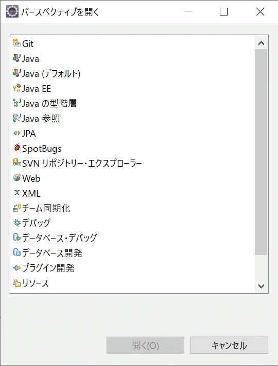
Task: Select the JPA perspective icon
Action: 17,133
